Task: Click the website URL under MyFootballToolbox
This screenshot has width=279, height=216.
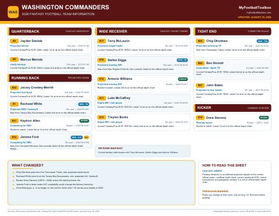Action: click(x=259, y=13)
